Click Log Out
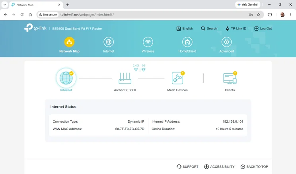This screenshot has height=174, width=296. click(x=263, y=29)
